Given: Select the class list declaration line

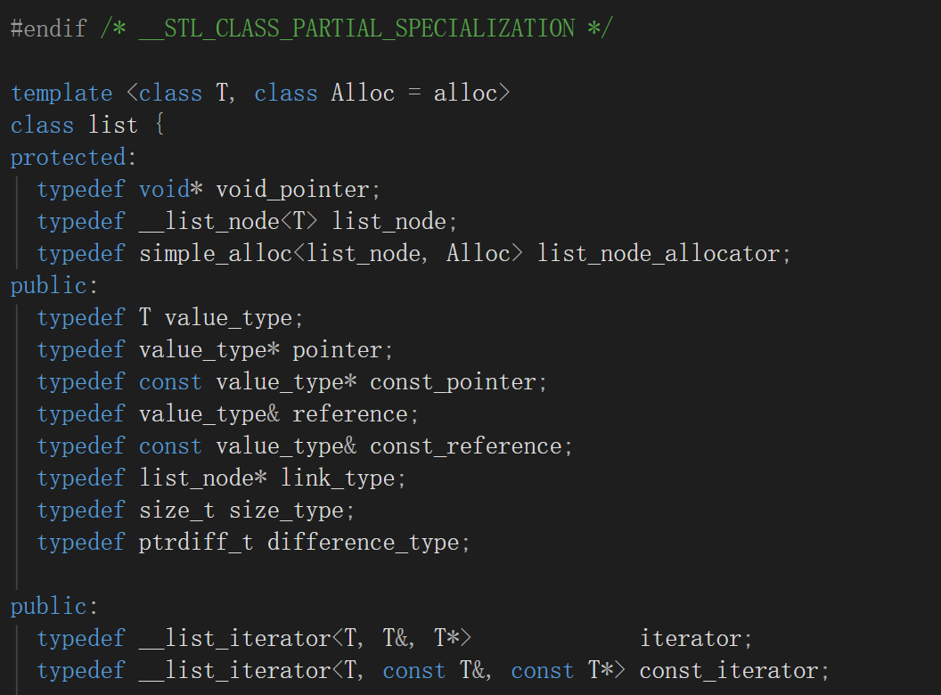Looking at the screenshot, I should tap(87, 125).
